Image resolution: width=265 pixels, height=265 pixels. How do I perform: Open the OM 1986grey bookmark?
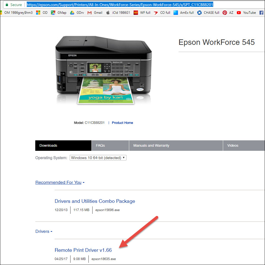pos(17,12)
